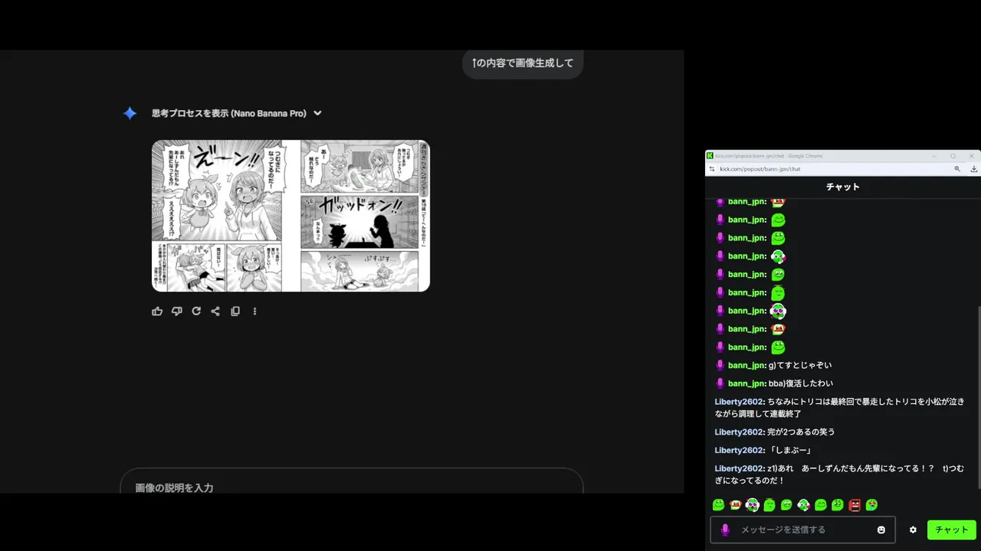Insert the angry red square face emote
The width and height of the screenshot is (981, 551).
(x=855, y=505)
